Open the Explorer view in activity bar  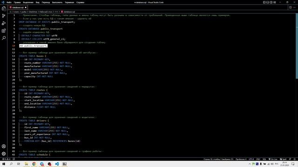4,8
